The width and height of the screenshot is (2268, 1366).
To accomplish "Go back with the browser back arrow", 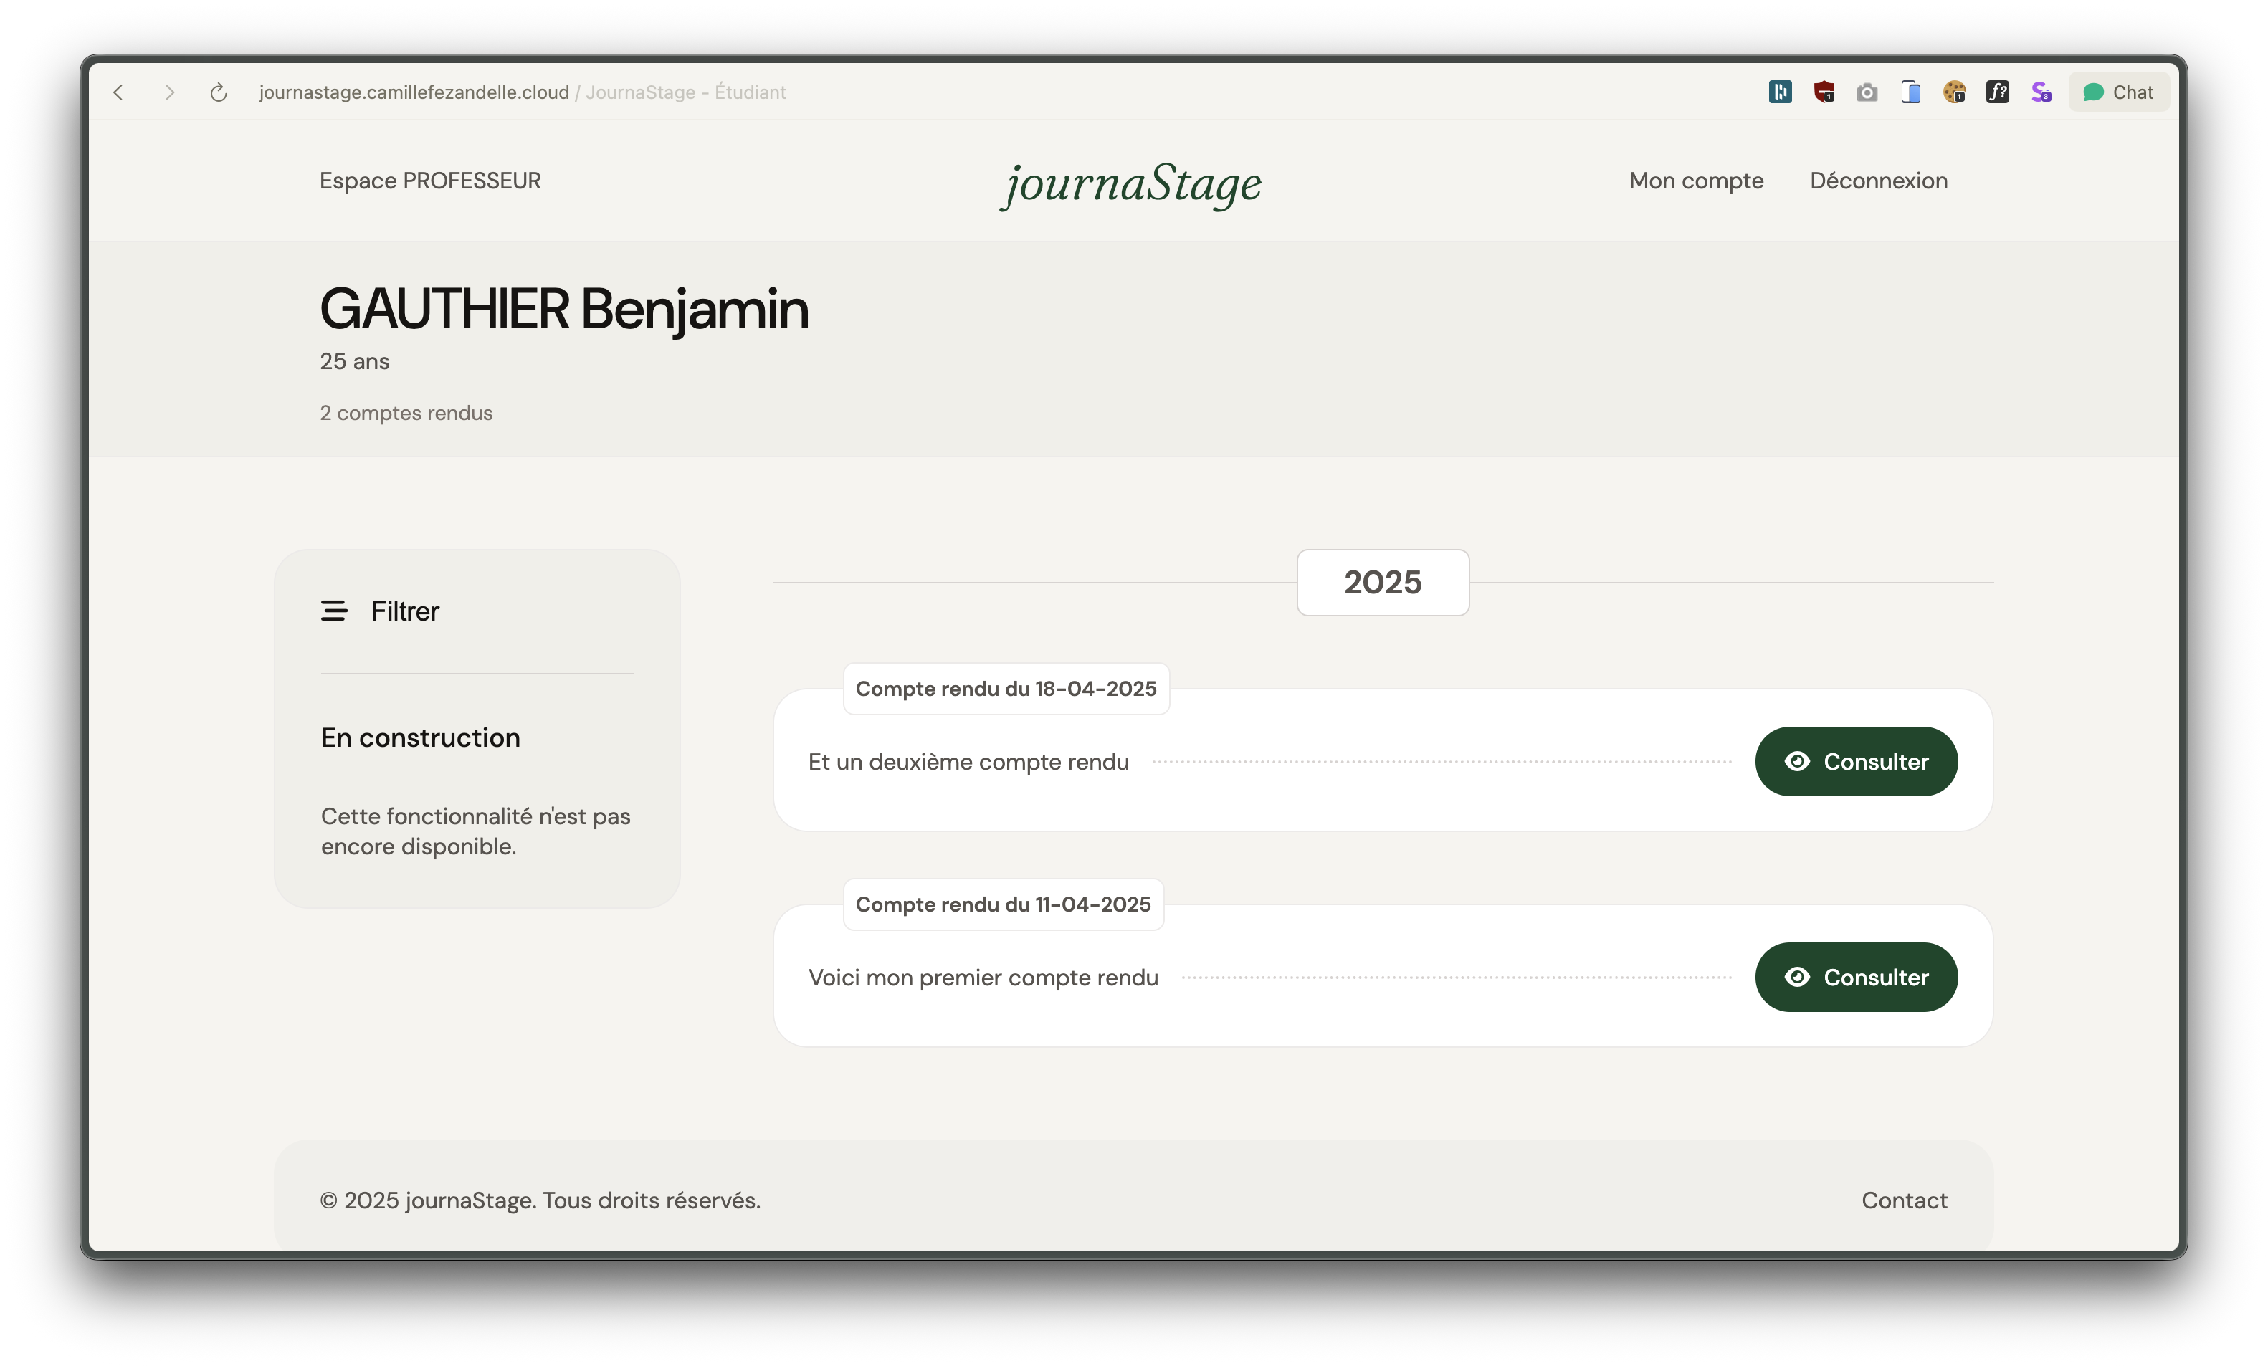I will (x=119, y=92).
